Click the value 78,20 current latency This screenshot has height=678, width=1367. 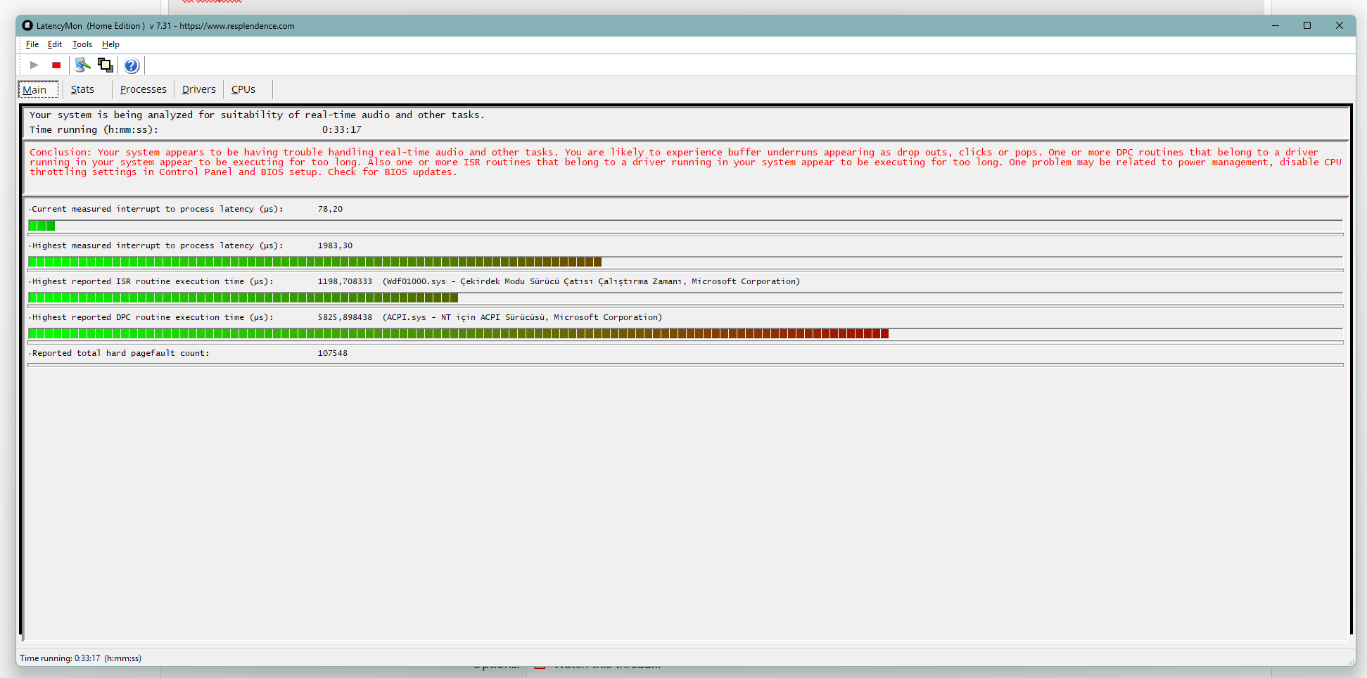(330, 210)
